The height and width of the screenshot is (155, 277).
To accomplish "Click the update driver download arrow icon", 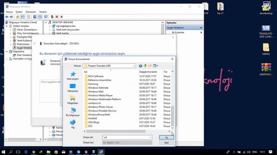I will click(61, 17).
